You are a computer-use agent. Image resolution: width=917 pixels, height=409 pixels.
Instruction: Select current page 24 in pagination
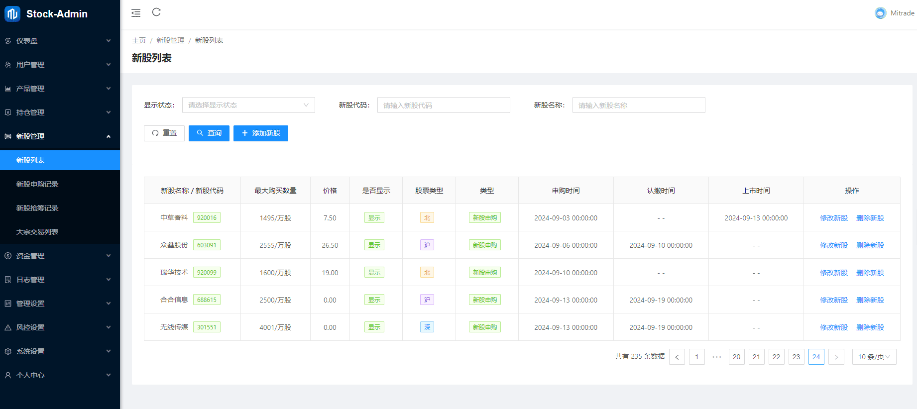click(816, 357)
